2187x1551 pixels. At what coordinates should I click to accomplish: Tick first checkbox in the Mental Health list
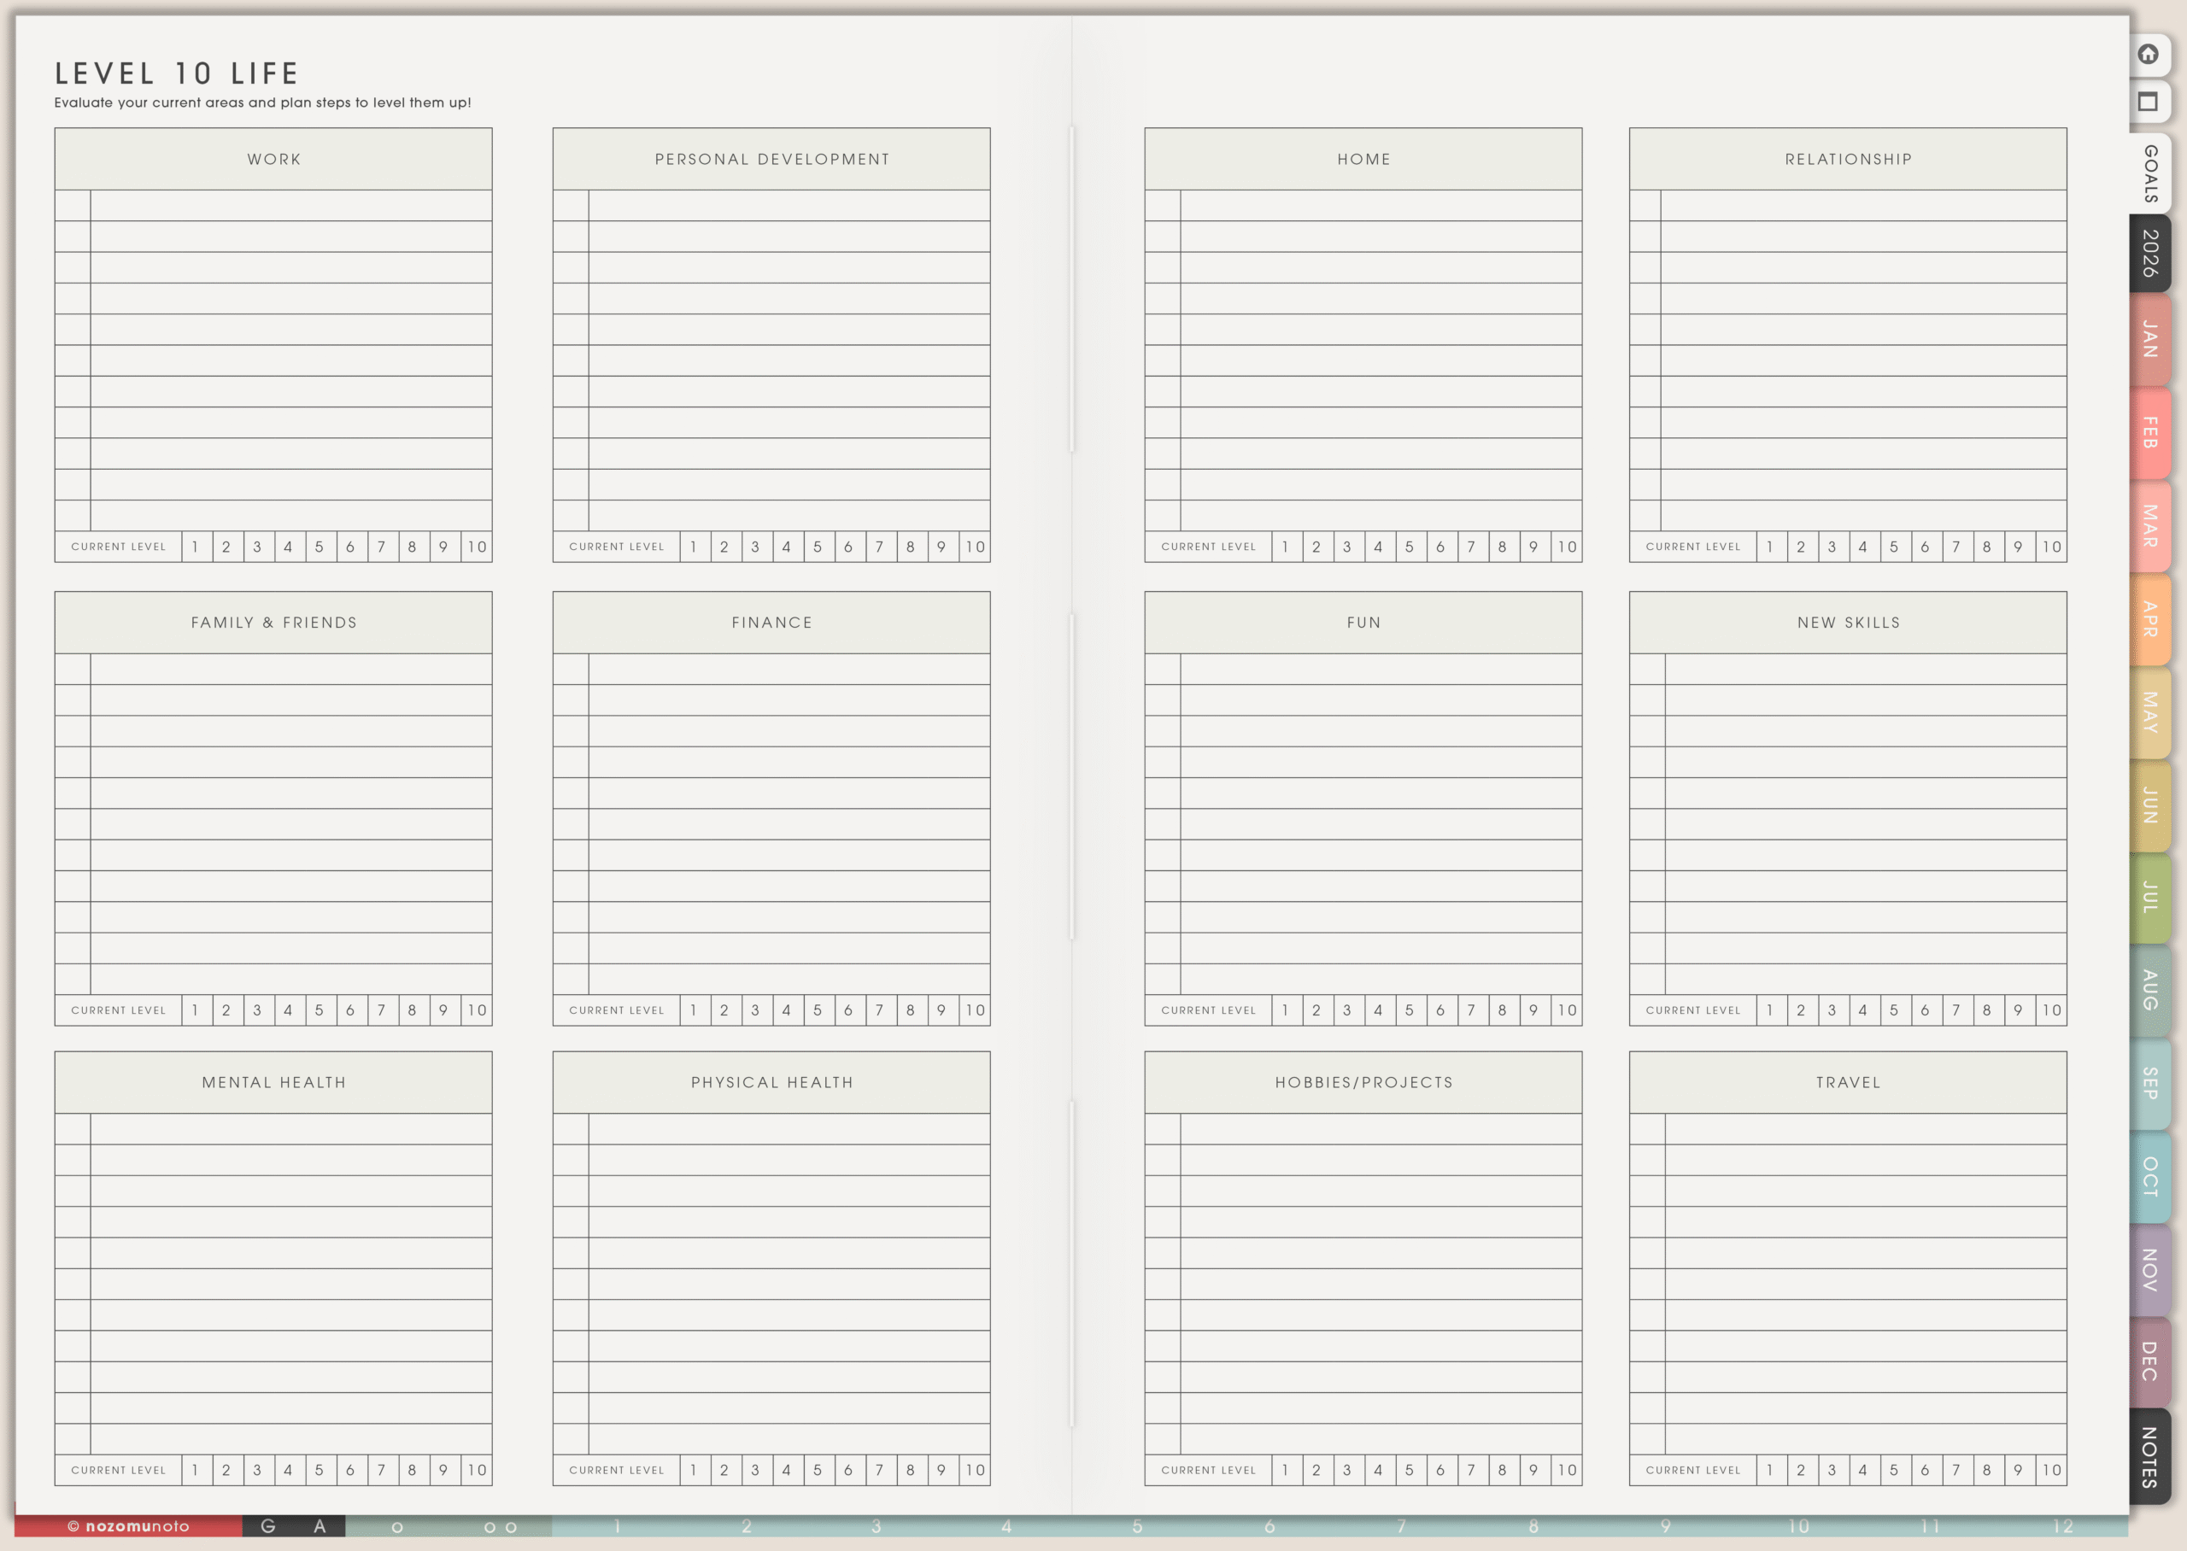tap(73, 1130)
